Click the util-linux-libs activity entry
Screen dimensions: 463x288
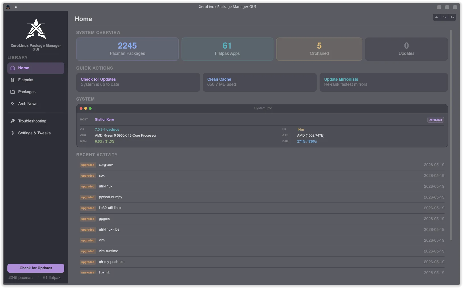coord(262,230)
